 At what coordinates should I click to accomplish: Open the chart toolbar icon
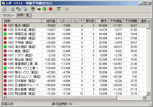(x=67, y=9)
